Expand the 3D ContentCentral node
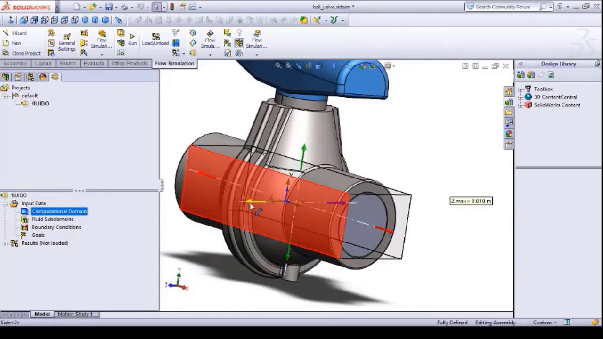The image size is (603, 339). [x=521, y=97]
